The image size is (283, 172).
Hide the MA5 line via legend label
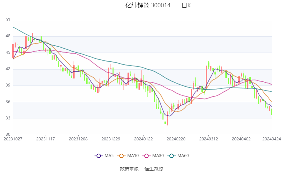point(109,156)
